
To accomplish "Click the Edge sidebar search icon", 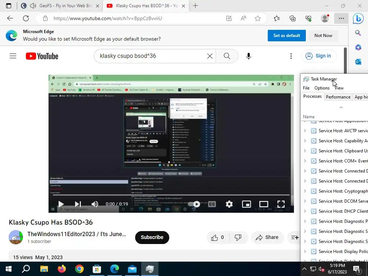I will (358, 33).
